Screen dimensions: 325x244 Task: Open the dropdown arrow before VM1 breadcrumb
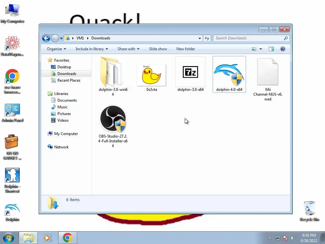point(73,38)
